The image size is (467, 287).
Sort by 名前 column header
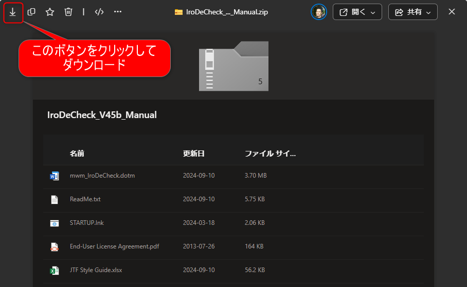click(77, 154)
